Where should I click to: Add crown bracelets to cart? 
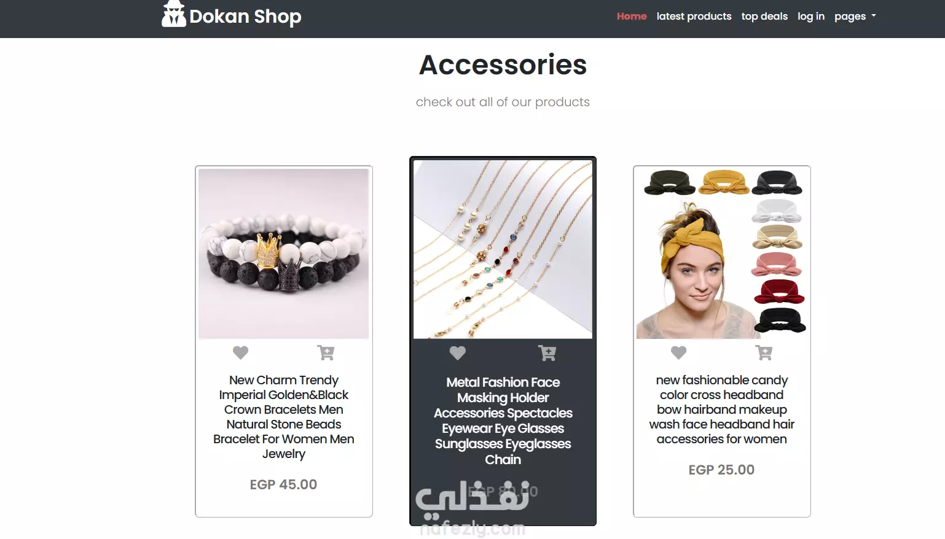pos(326,352)
